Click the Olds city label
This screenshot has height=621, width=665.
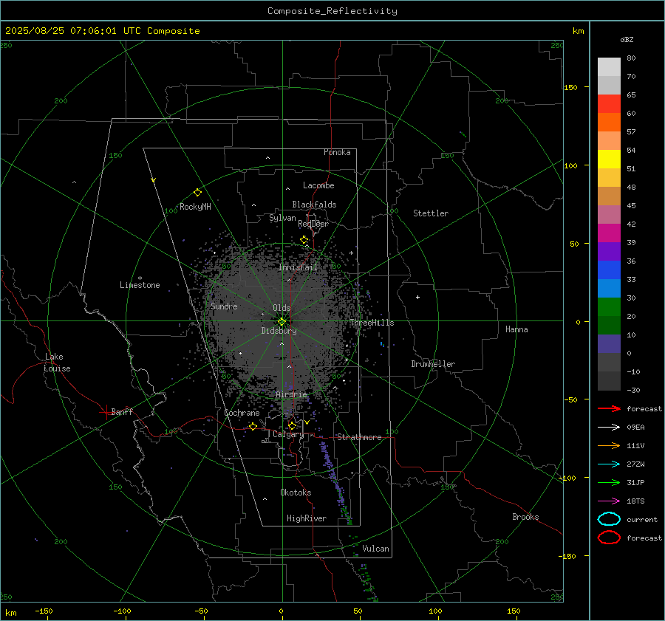(282, 308)
